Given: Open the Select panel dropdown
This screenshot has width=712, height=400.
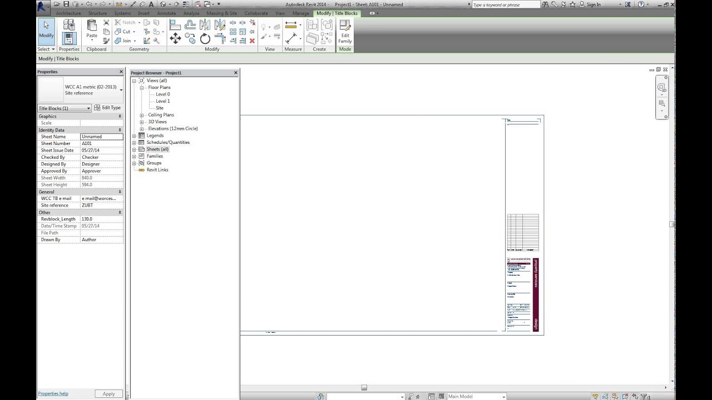Looking at the screenshot, I should 46,49.
